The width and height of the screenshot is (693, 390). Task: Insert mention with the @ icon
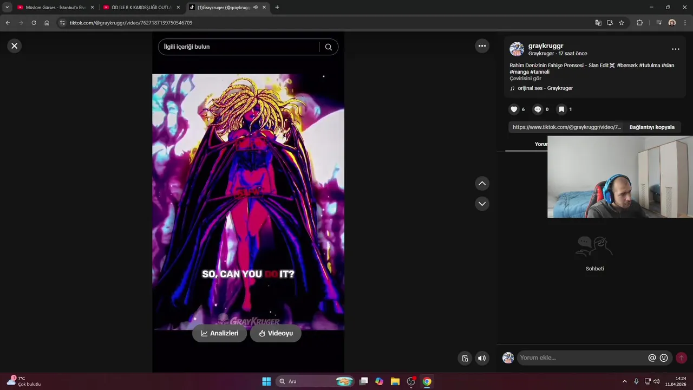coord(652,358)
